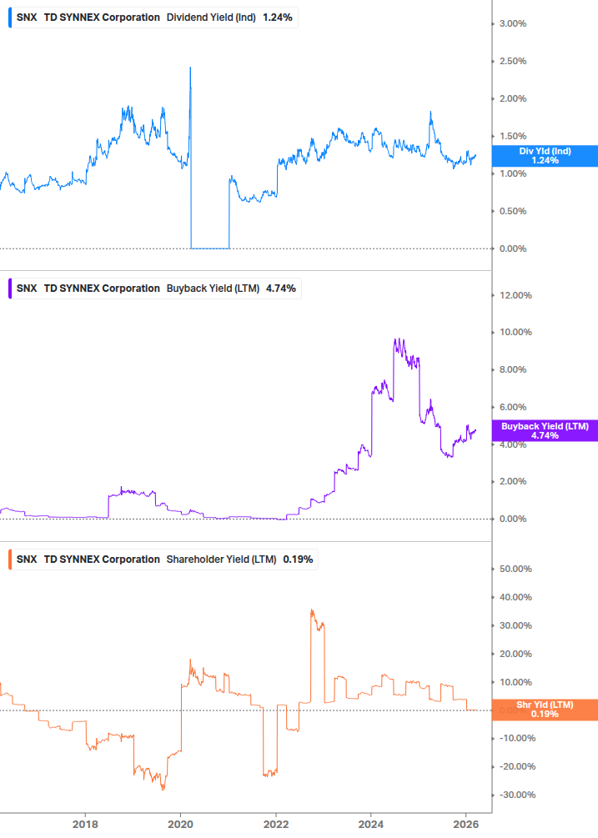The height and width of the screenshot is (838, 598).
Task: Click the orange Shr Yld (LTM) 0.19% axis tag
Action: point(545,710)
